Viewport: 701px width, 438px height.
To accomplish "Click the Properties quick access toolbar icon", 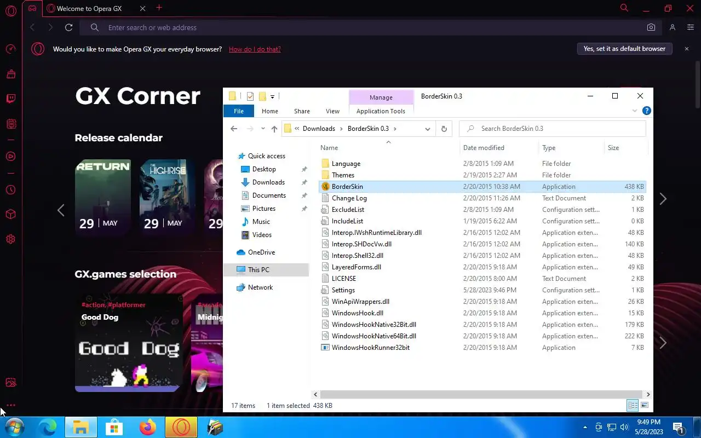I will tap(250, 96).
